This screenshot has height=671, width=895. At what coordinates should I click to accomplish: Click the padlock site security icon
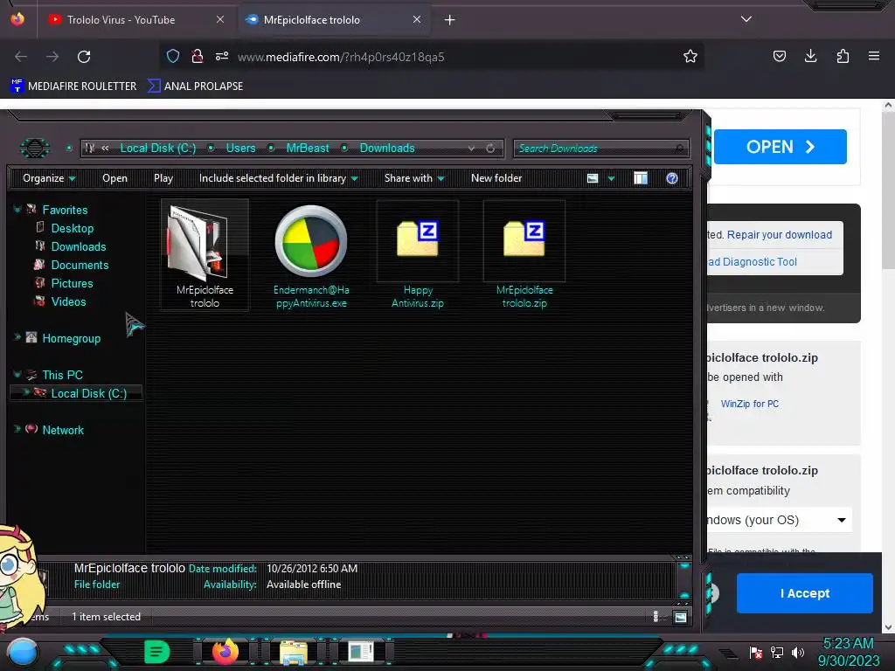tap(198, 56)
